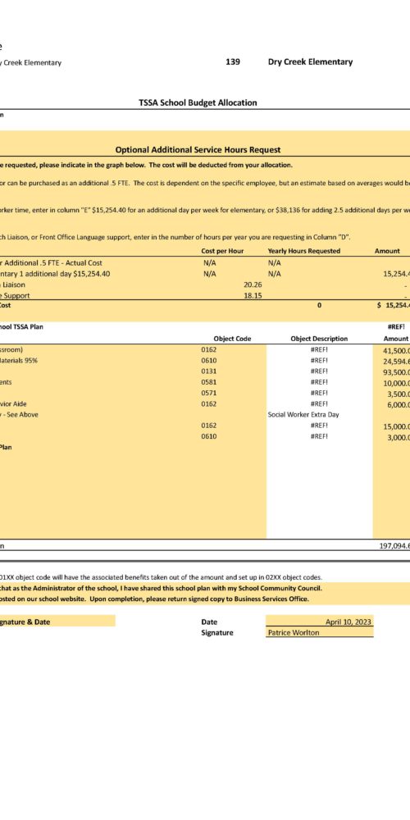The image size is (410, 820).
Task: Click the '#REF!' label above the Amount column
Action: pos(397,327)
